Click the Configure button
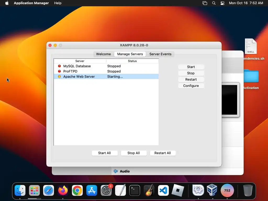The image size is (268, 201). click(191, 86)
